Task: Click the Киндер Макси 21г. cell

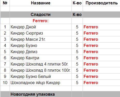Action: click(x=41, y=39)
